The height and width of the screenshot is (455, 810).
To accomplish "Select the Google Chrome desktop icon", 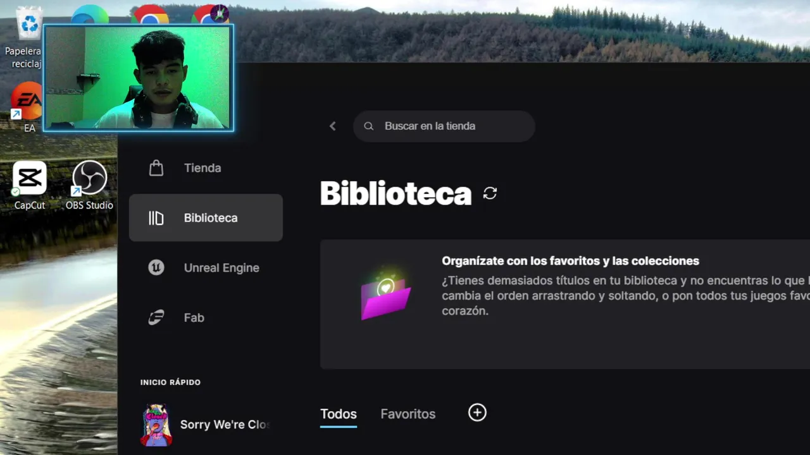I will click(x=150, y=15).
